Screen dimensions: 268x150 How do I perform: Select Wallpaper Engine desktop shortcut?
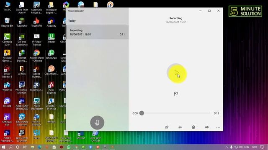(x=51, y=8)
